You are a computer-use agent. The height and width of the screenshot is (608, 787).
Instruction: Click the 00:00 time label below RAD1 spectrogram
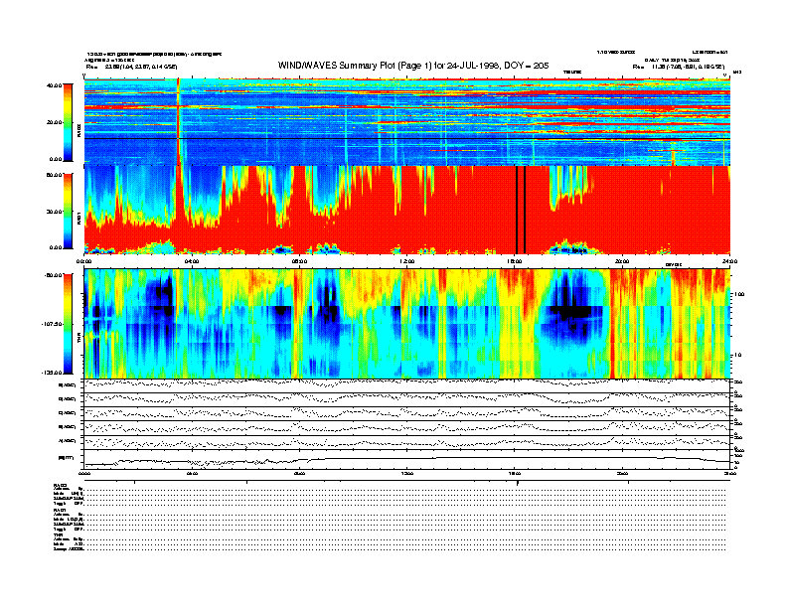point(83,261)
